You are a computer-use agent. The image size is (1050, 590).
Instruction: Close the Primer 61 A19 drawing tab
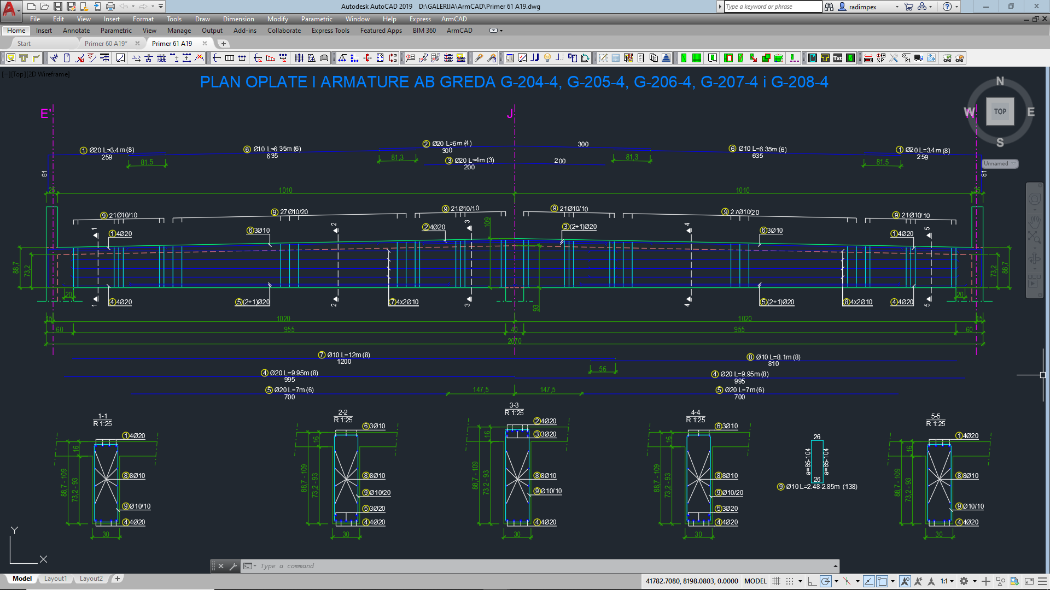click(205, 44)
